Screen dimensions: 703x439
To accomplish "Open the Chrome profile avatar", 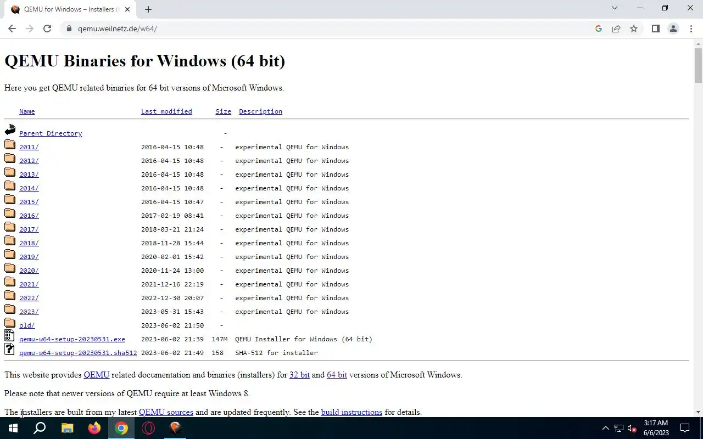I will pos(673,29).
